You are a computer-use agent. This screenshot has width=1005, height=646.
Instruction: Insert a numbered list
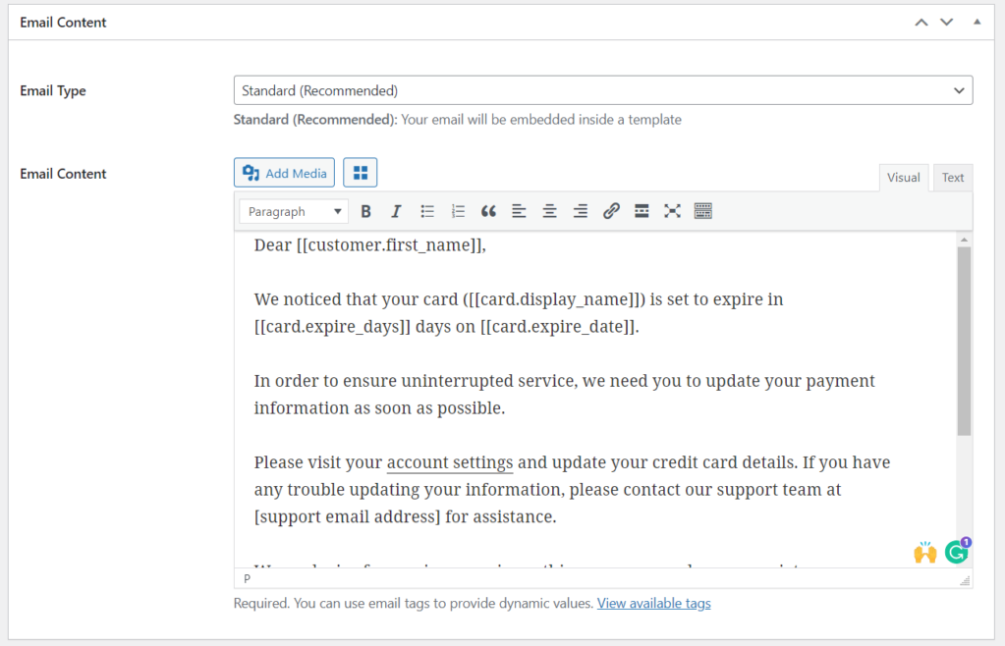tap(457, 210)
